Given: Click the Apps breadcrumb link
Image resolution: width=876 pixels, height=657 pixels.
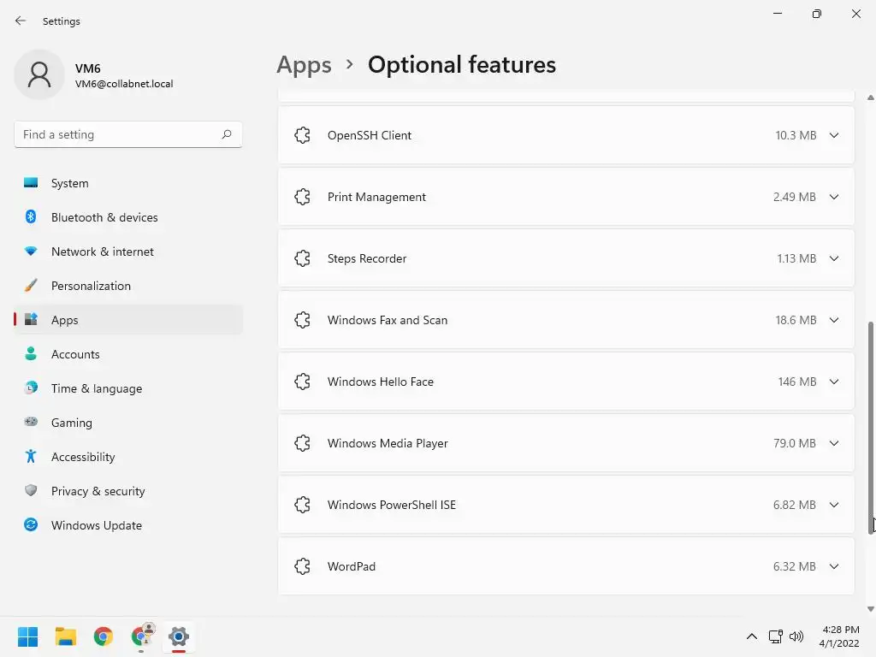Looking at the screenshot, I should pos(304,65).
